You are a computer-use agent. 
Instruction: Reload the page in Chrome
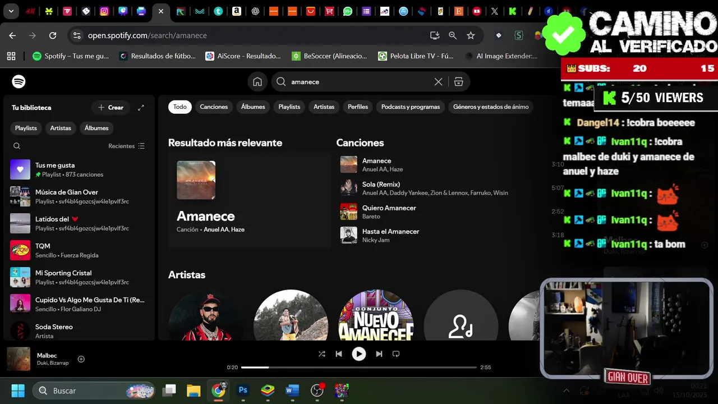53,35
